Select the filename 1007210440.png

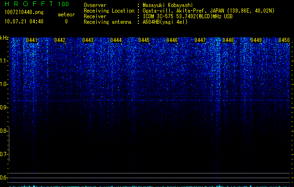(x=24, y=13)
